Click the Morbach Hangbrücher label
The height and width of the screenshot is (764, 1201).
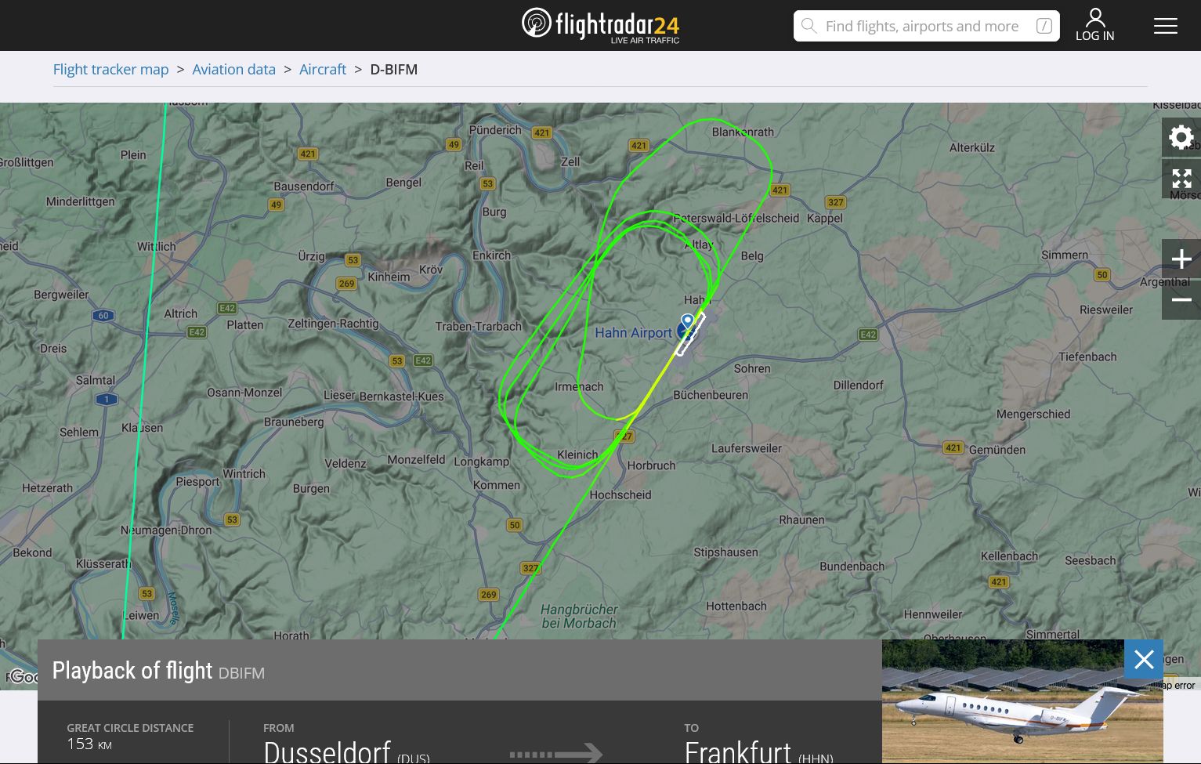(x=579, y=616)
